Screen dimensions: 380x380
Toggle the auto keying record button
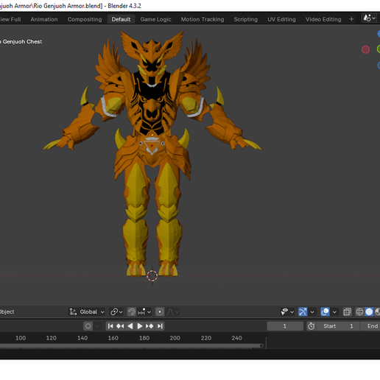(88, 326)
